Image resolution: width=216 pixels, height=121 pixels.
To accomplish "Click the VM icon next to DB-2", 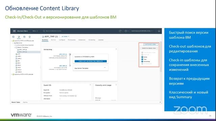I will coord(17,65).
